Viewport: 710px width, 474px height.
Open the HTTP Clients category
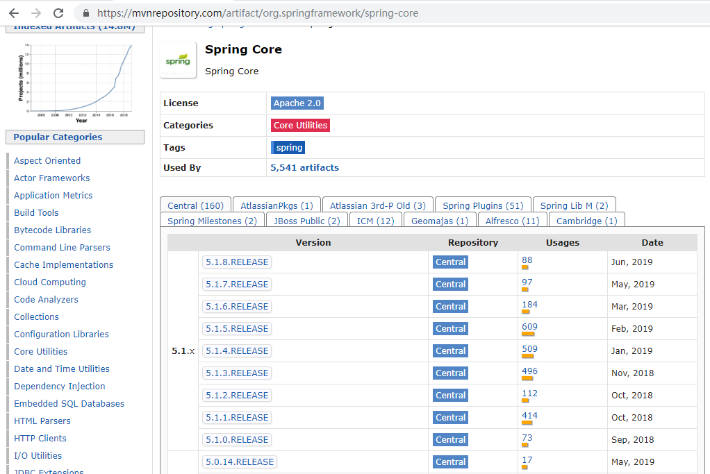40,439
